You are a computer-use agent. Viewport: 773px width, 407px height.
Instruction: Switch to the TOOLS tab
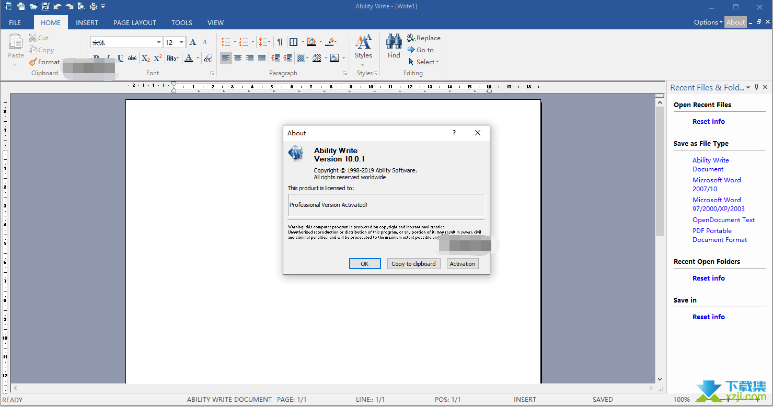[x=182, y=22]
